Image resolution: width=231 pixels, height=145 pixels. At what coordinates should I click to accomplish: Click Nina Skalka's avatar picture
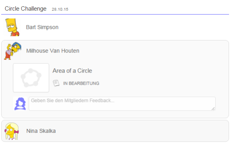[x=11, y=131]
